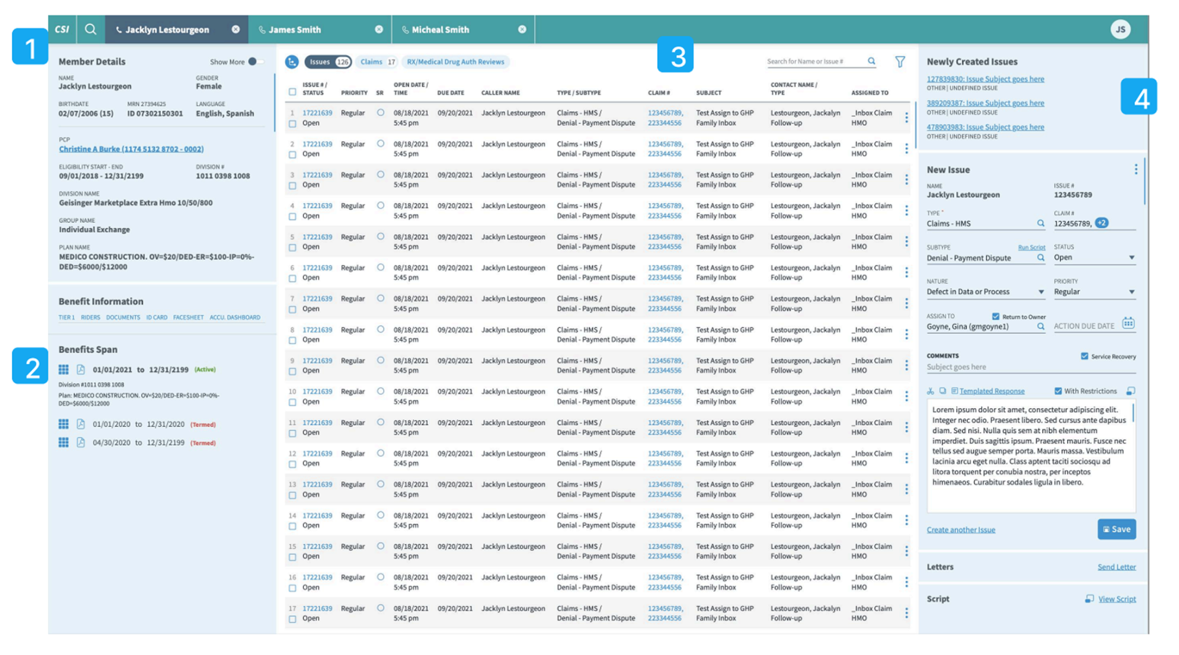Screen dimensions: 1179x655
Task: Open newly created issue 478903983 link
Action: point(985,127)
